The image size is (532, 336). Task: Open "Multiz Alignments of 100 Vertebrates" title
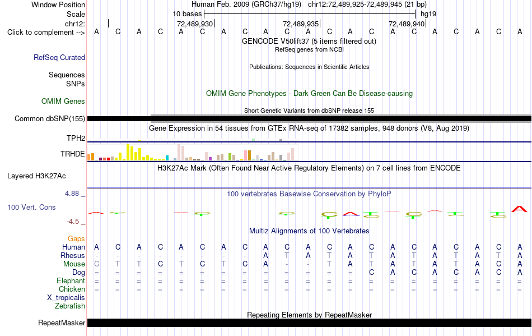point(309,231)
